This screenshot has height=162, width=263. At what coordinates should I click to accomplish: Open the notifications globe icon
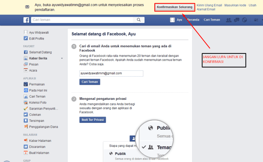[245, 20]
